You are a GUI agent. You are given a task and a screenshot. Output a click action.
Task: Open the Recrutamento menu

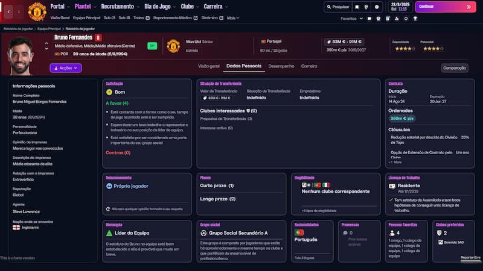point(117,7)
